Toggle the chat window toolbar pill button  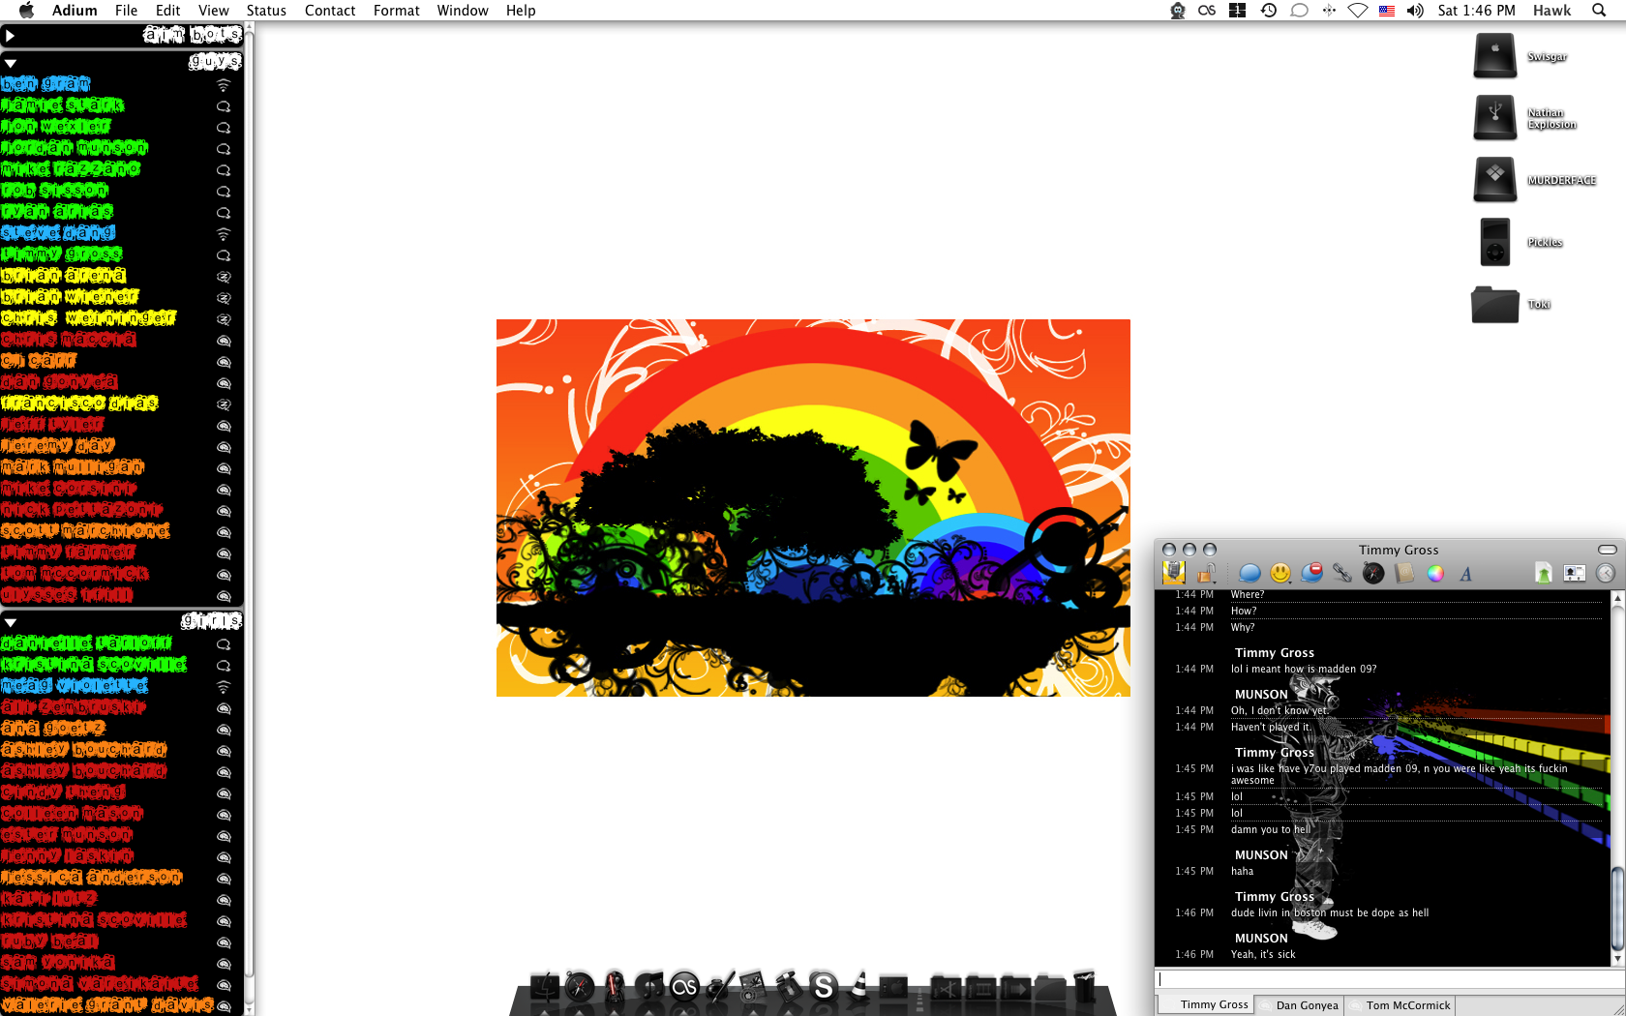[x=1608, y=550]
